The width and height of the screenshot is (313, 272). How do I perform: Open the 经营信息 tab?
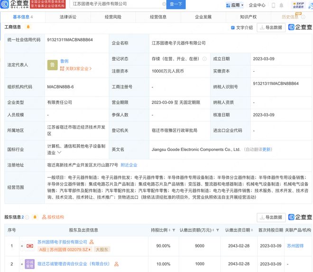[158, 17]
